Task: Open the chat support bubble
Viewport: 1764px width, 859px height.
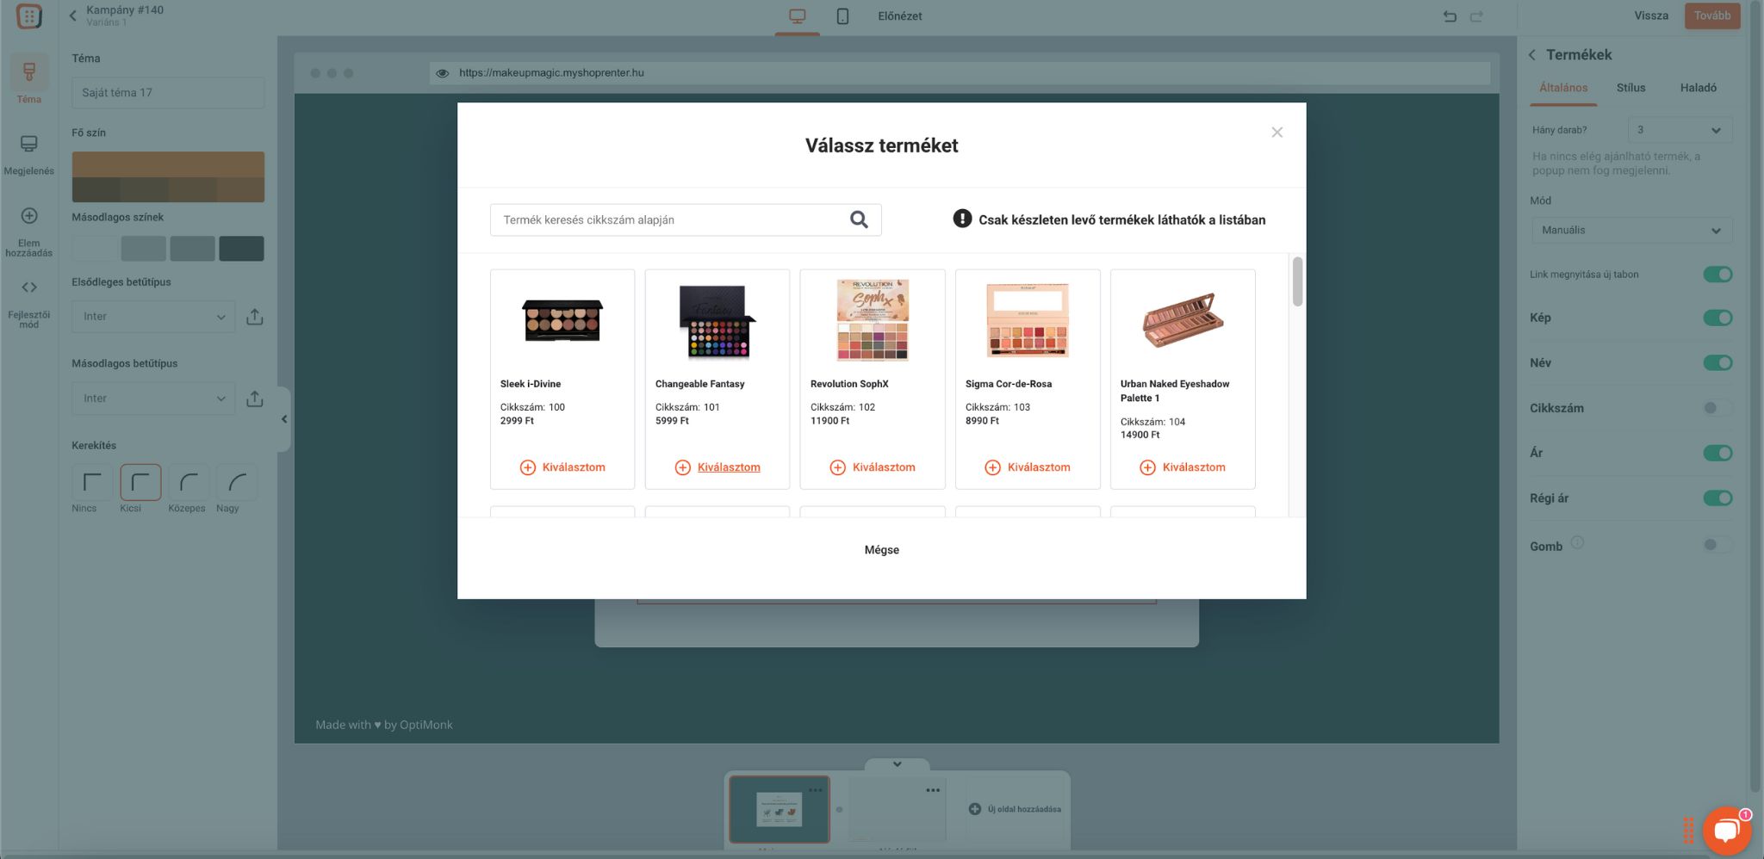Action: [x=1726, y=830]
